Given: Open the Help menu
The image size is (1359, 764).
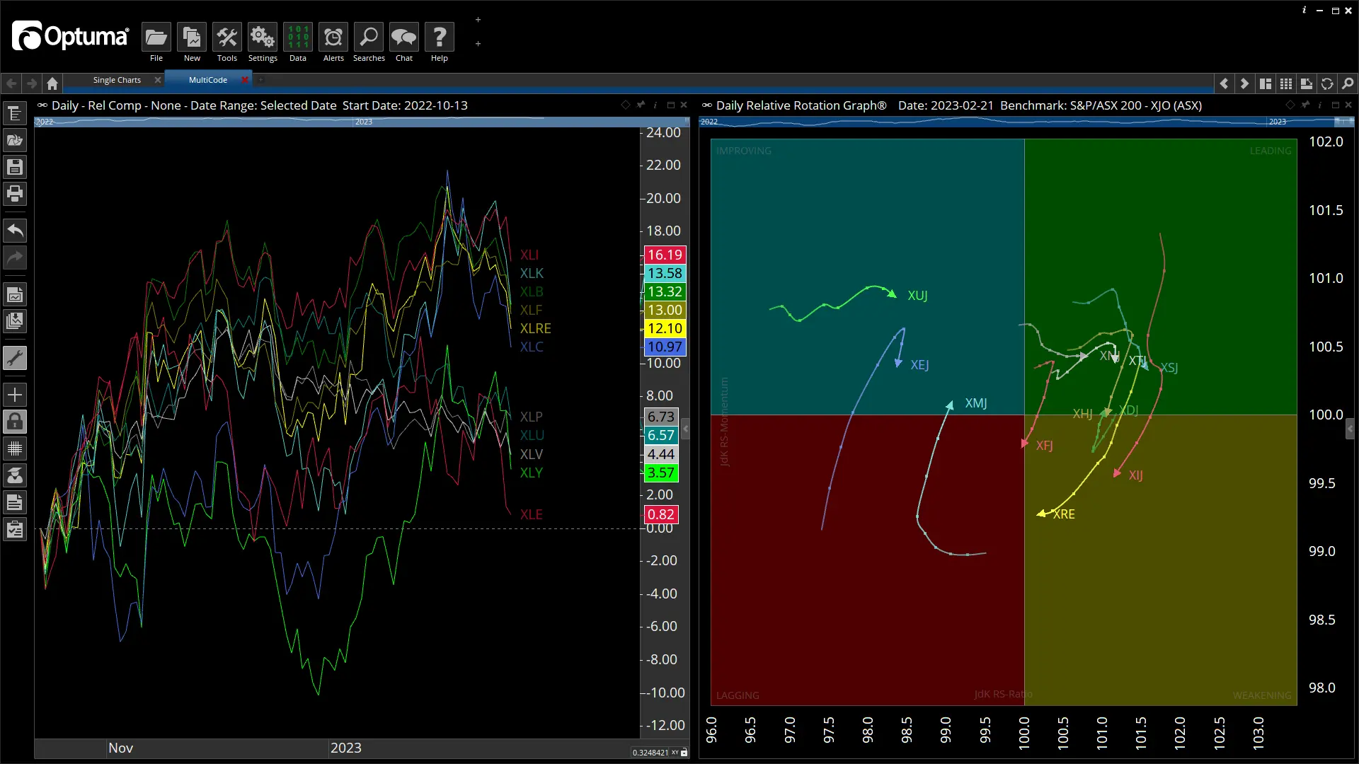Looking at the screenshot, I should click(x=440, y=37).
